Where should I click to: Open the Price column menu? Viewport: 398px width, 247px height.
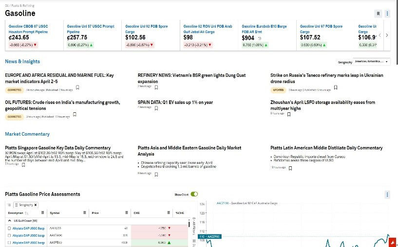(125, 212)
